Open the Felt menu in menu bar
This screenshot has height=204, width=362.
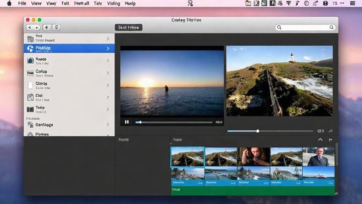pos(65,4)
